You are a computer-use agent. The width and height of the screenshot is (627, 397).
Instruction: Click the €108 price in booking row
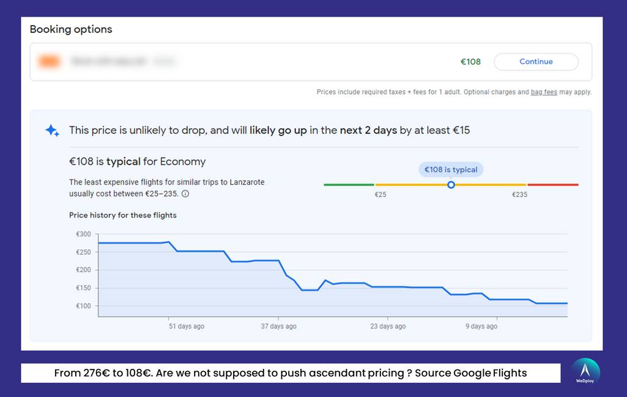pyautogui.click(x=470, y=62)
